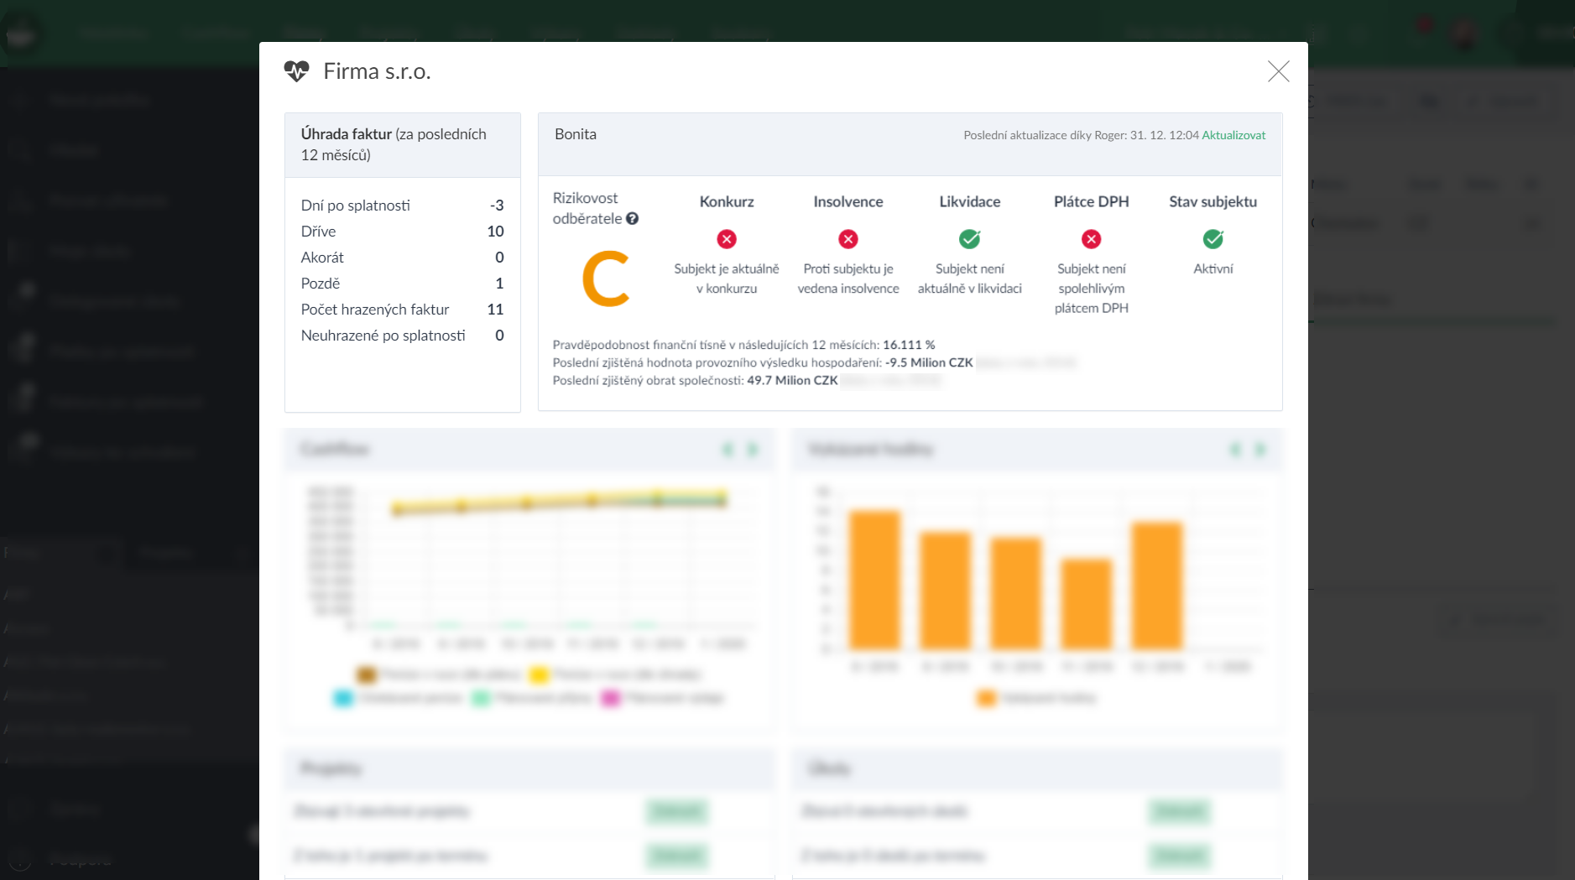
Task: Click the red cross icon under Insolvence
Action: point(848,239)
